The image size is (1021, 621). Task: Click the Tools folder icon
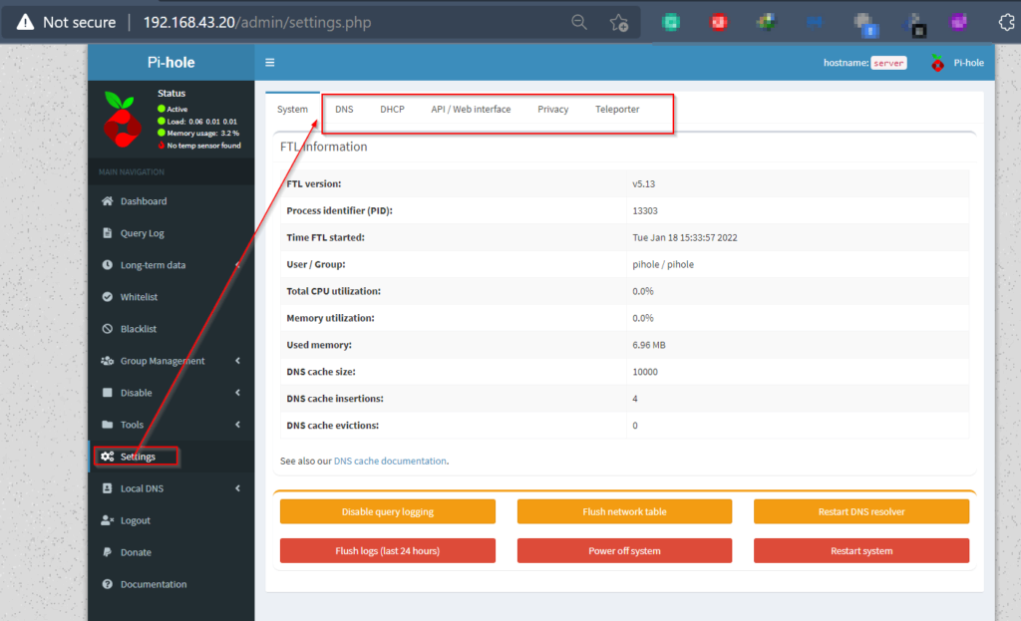pos(108,425)
